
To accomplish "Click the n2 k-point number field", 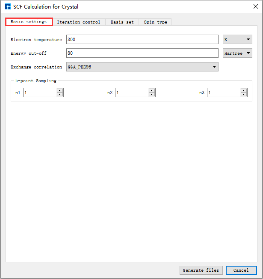I will [131, 93].
